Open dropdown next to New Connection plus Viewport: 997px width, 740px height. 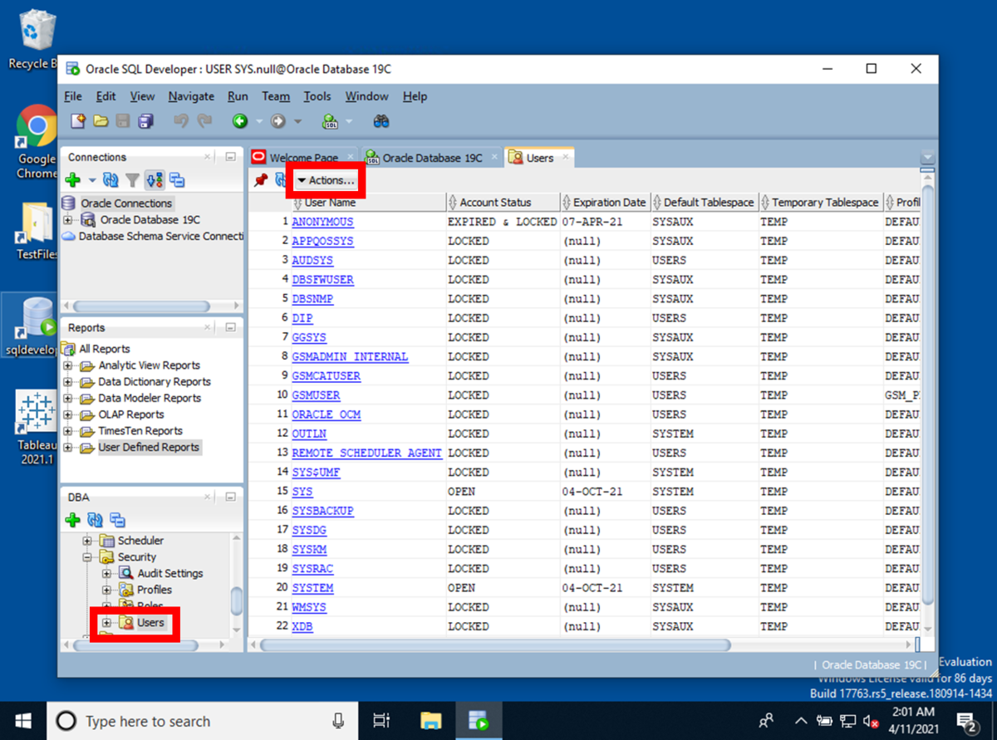pyautogui.click(x=91, y=180)
